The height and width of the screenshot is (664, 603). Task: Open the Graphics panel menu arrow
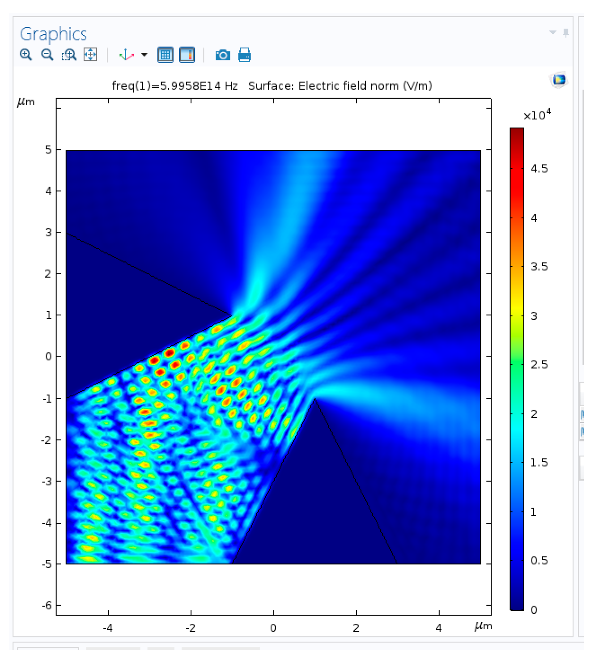[552, 32]
